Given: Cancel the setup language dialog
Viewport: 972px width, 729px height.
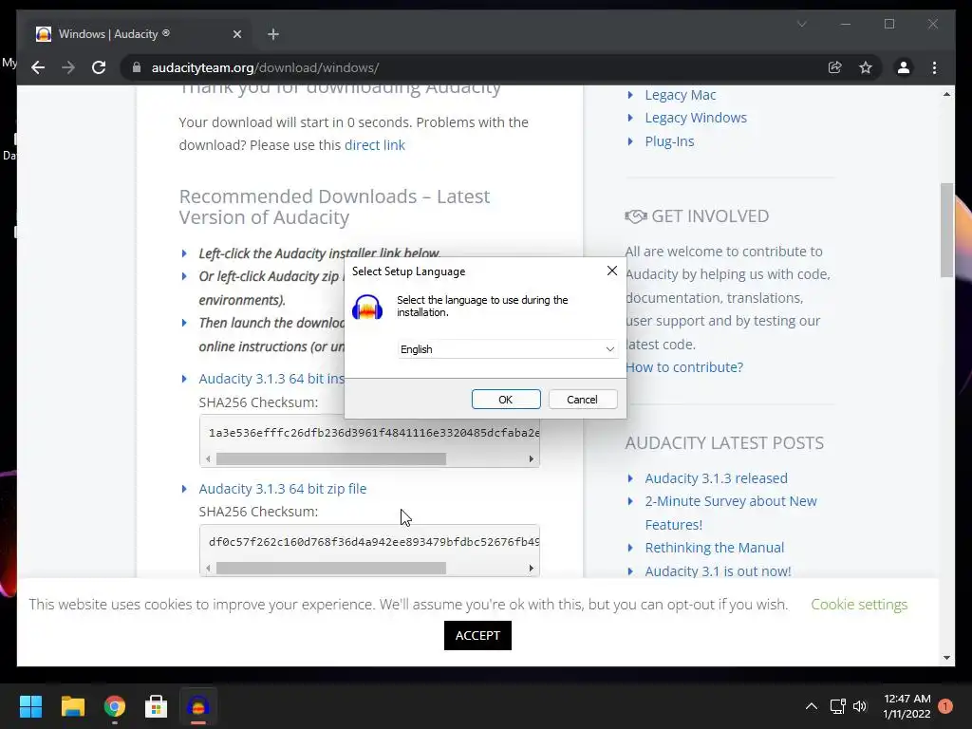Looking at the screenshot, I should click(582, 400).
